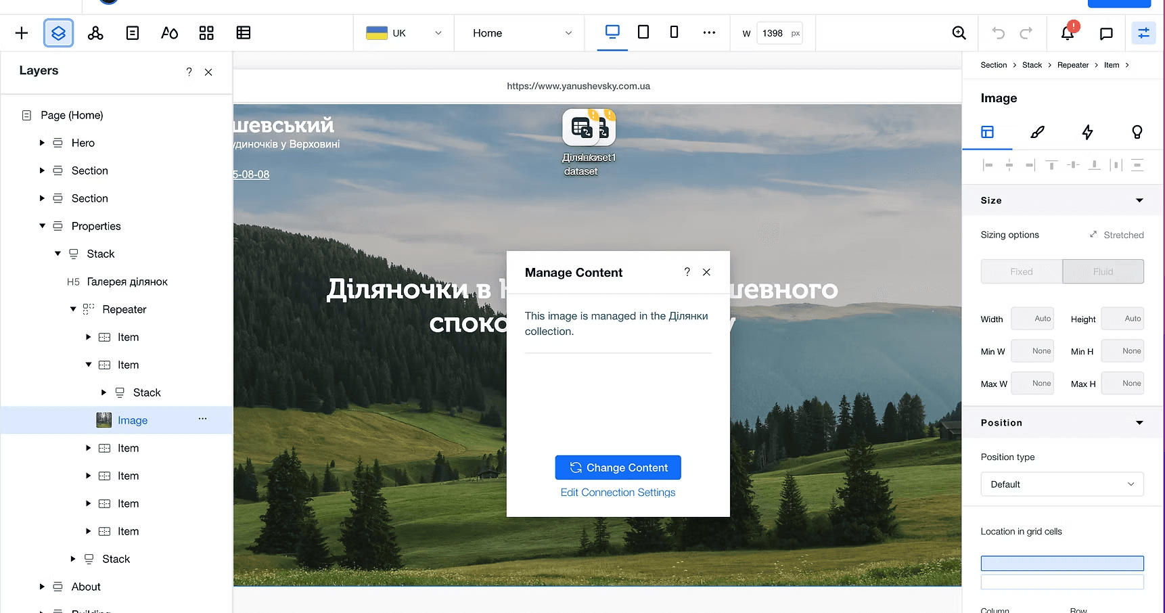
Task: Select Stack in breadcrumb
Action: [x=1032, y=65]
